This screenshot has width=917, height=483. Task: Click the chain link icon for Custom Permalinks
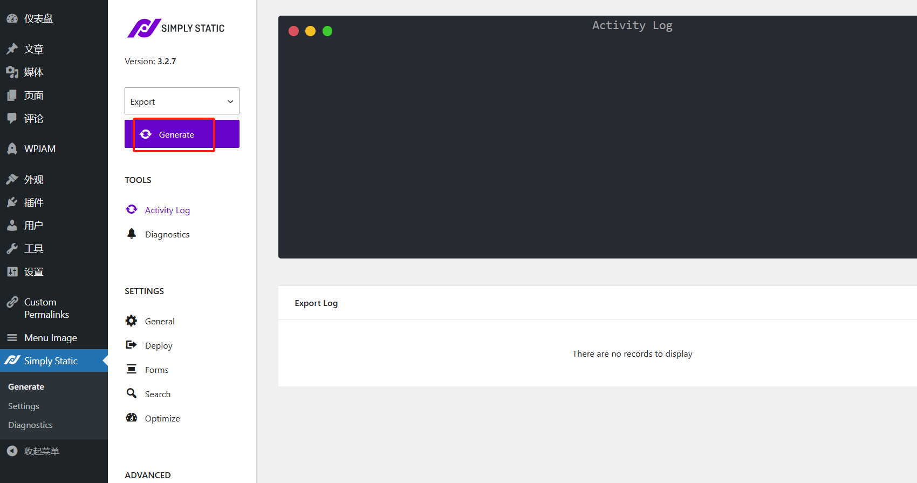tap(12, 302)
